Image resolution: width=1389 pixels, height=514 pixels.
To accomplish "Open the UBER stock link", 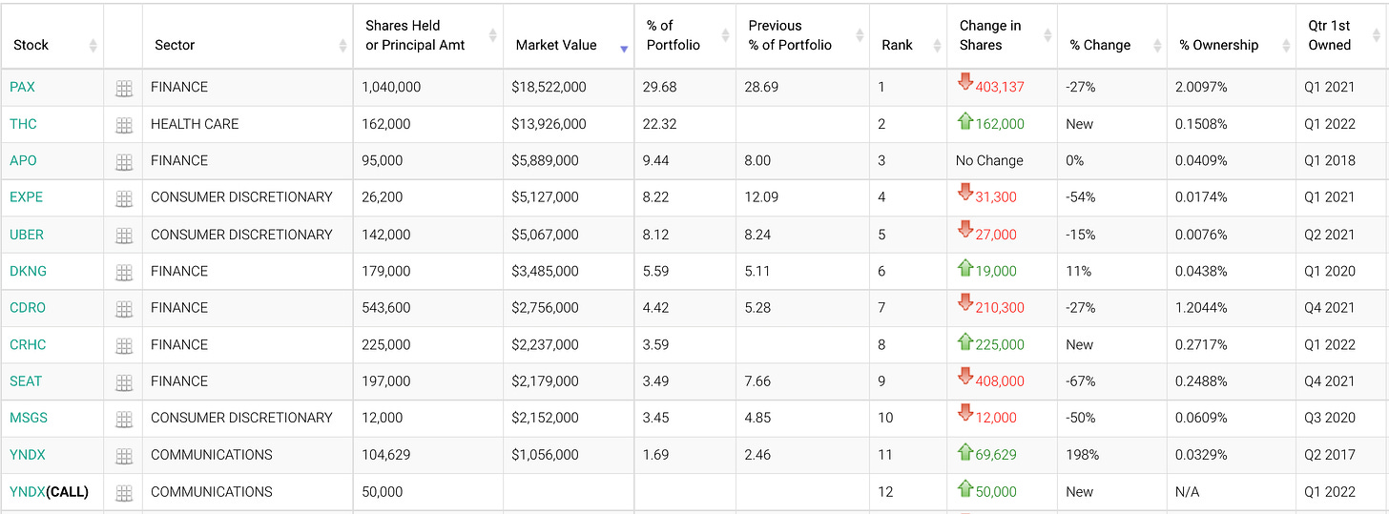I will coord(27,235).
